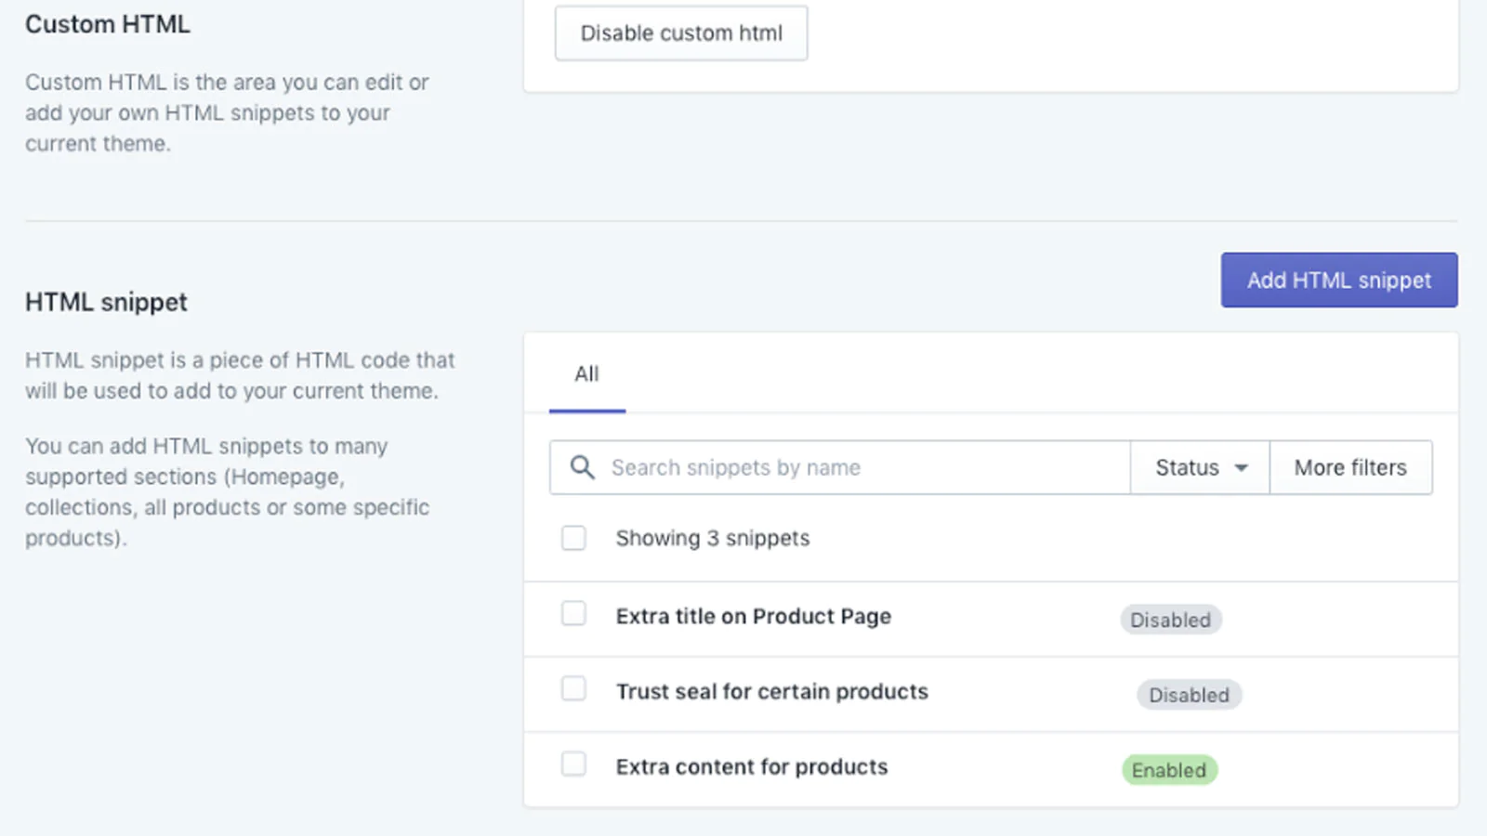Switch to the All tab

586,374
